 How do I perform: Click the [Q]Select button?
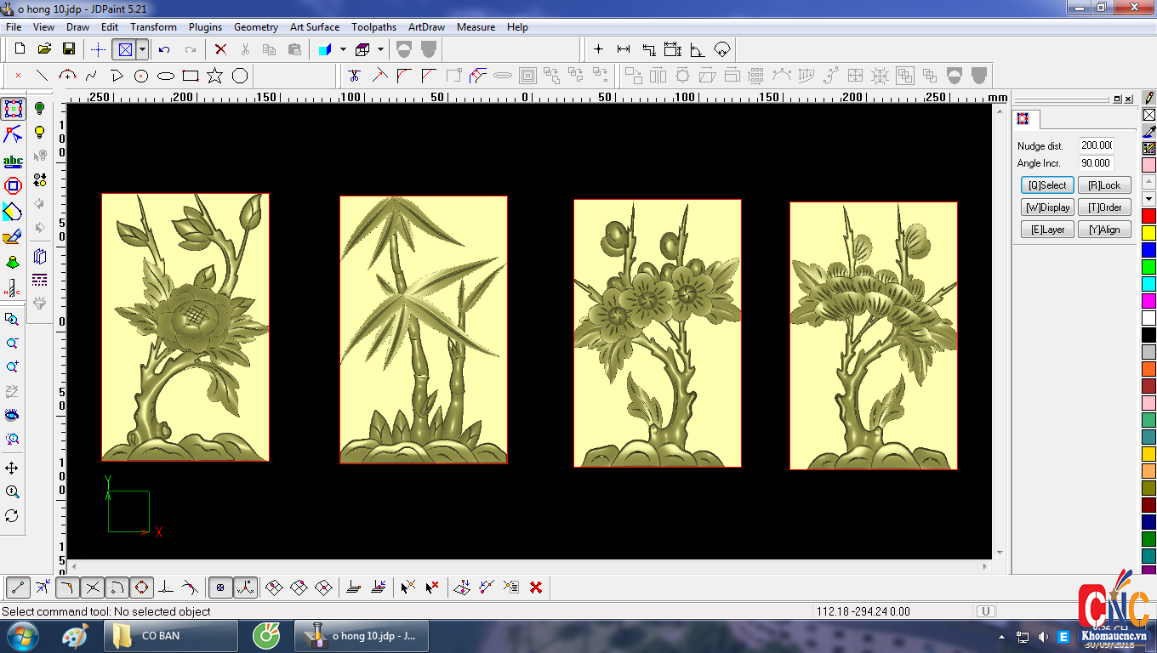pos(1046,185)
